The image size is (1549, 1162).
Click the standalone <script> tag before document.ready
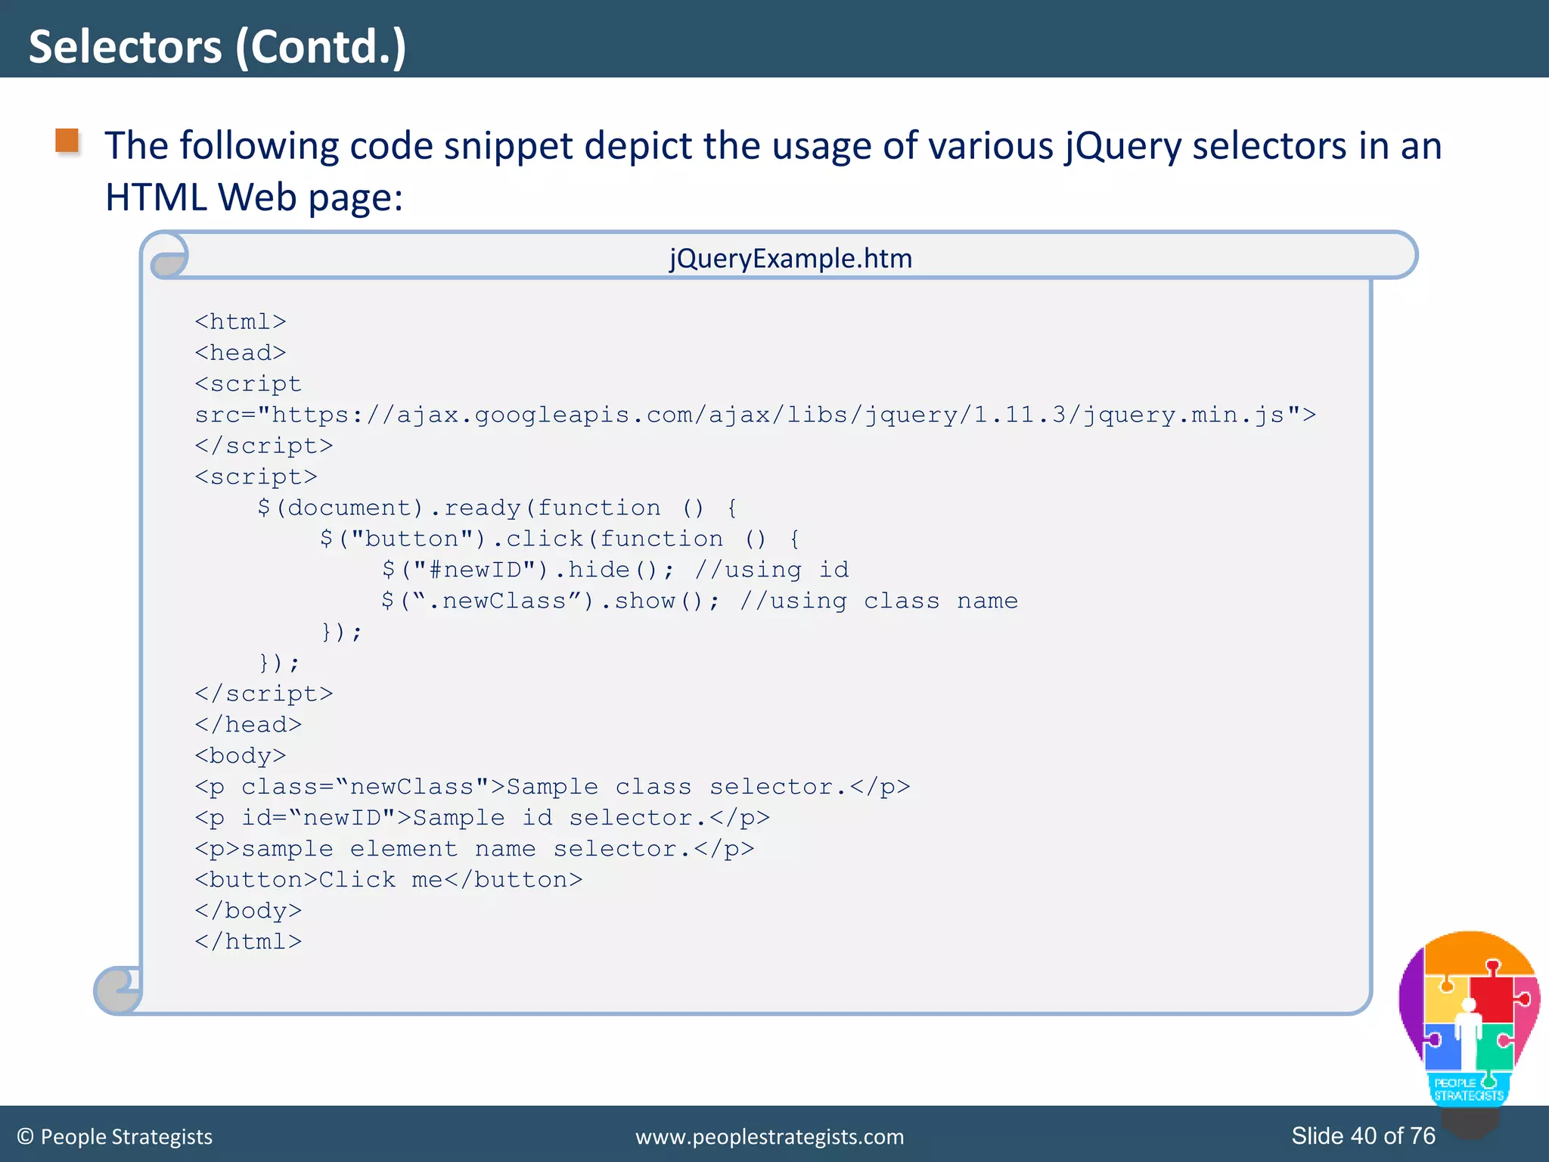click(x=256, y=477)
